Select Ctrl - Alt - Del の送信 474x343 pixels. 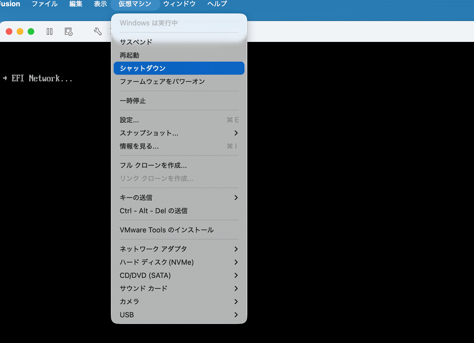pos(179,211)
